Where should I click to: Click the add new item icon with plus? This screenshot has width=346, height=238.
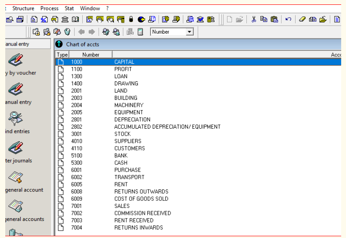pos(36,32)
